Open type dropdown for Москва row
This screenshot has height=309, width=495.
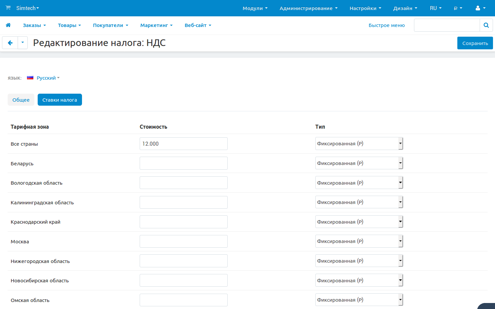[x=359, y=241]
